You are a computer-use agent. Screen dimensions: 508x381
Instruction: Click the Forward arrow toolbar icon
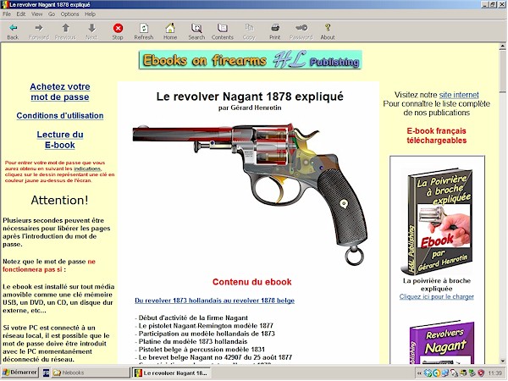(39, 31)
